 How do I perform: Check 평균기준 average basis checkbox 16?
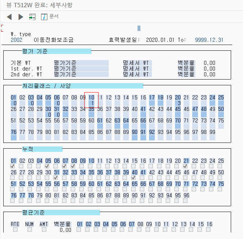click(x=208, y=230)
